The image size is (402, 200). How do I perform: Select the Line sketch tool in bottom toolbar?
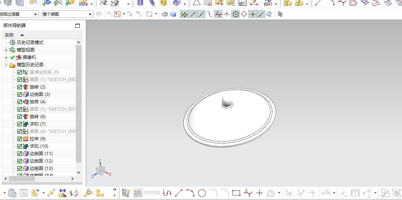179,193
